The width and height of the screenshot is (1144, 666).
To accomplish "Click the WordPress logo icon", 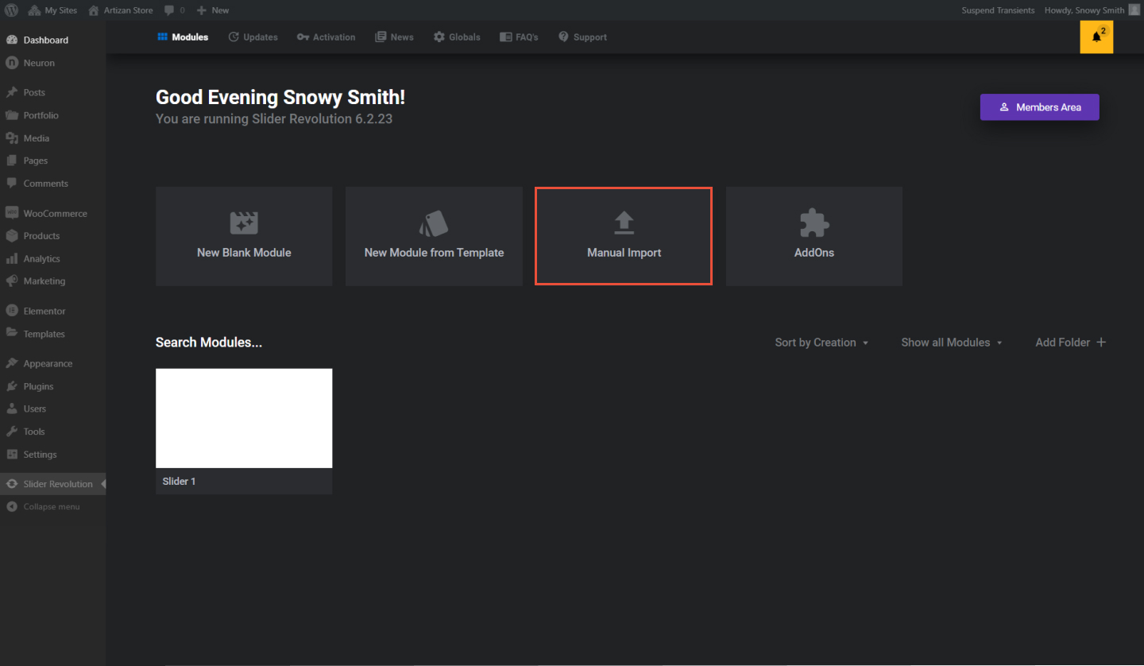I will click(11, 10).
